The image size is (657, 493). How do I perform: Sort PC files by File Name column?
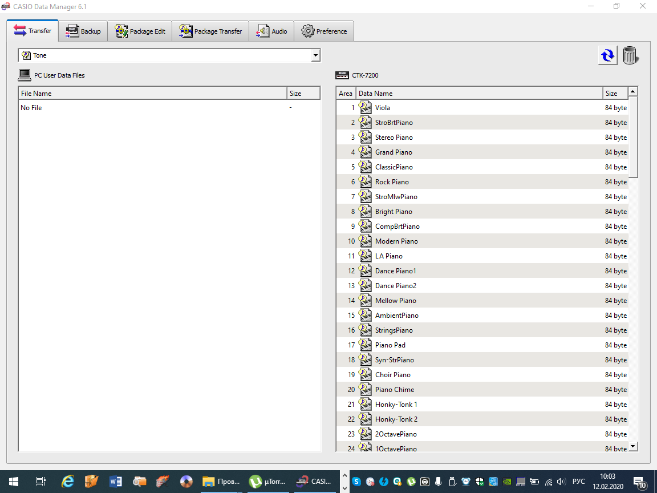pos(152,93)
